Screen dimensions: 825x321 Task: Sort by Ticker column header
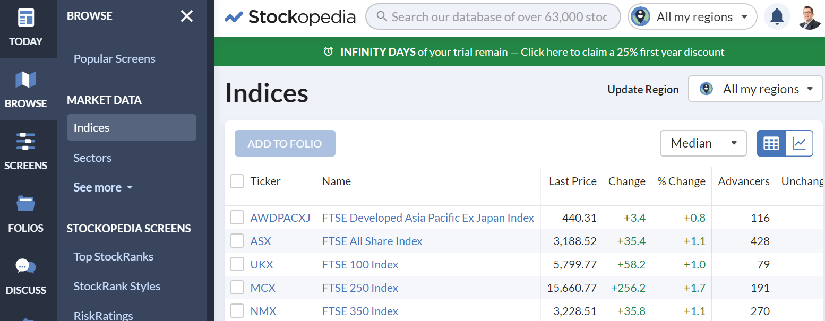[x=265, y=181]
